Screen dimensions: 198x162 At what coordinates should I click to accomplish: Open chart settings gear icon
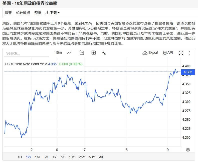pos(188,150)
